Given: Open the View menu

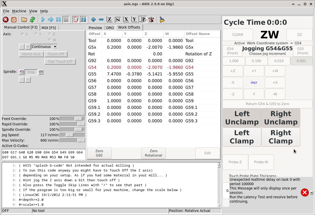Looking at the screenshot, I should [x=33, y=11].
